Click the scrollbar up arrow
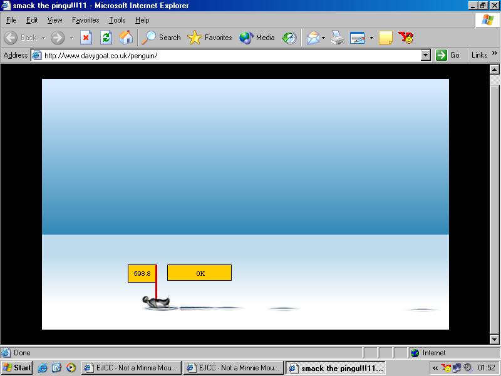Viewport: 501px width, 376px height. pos(494,70)
